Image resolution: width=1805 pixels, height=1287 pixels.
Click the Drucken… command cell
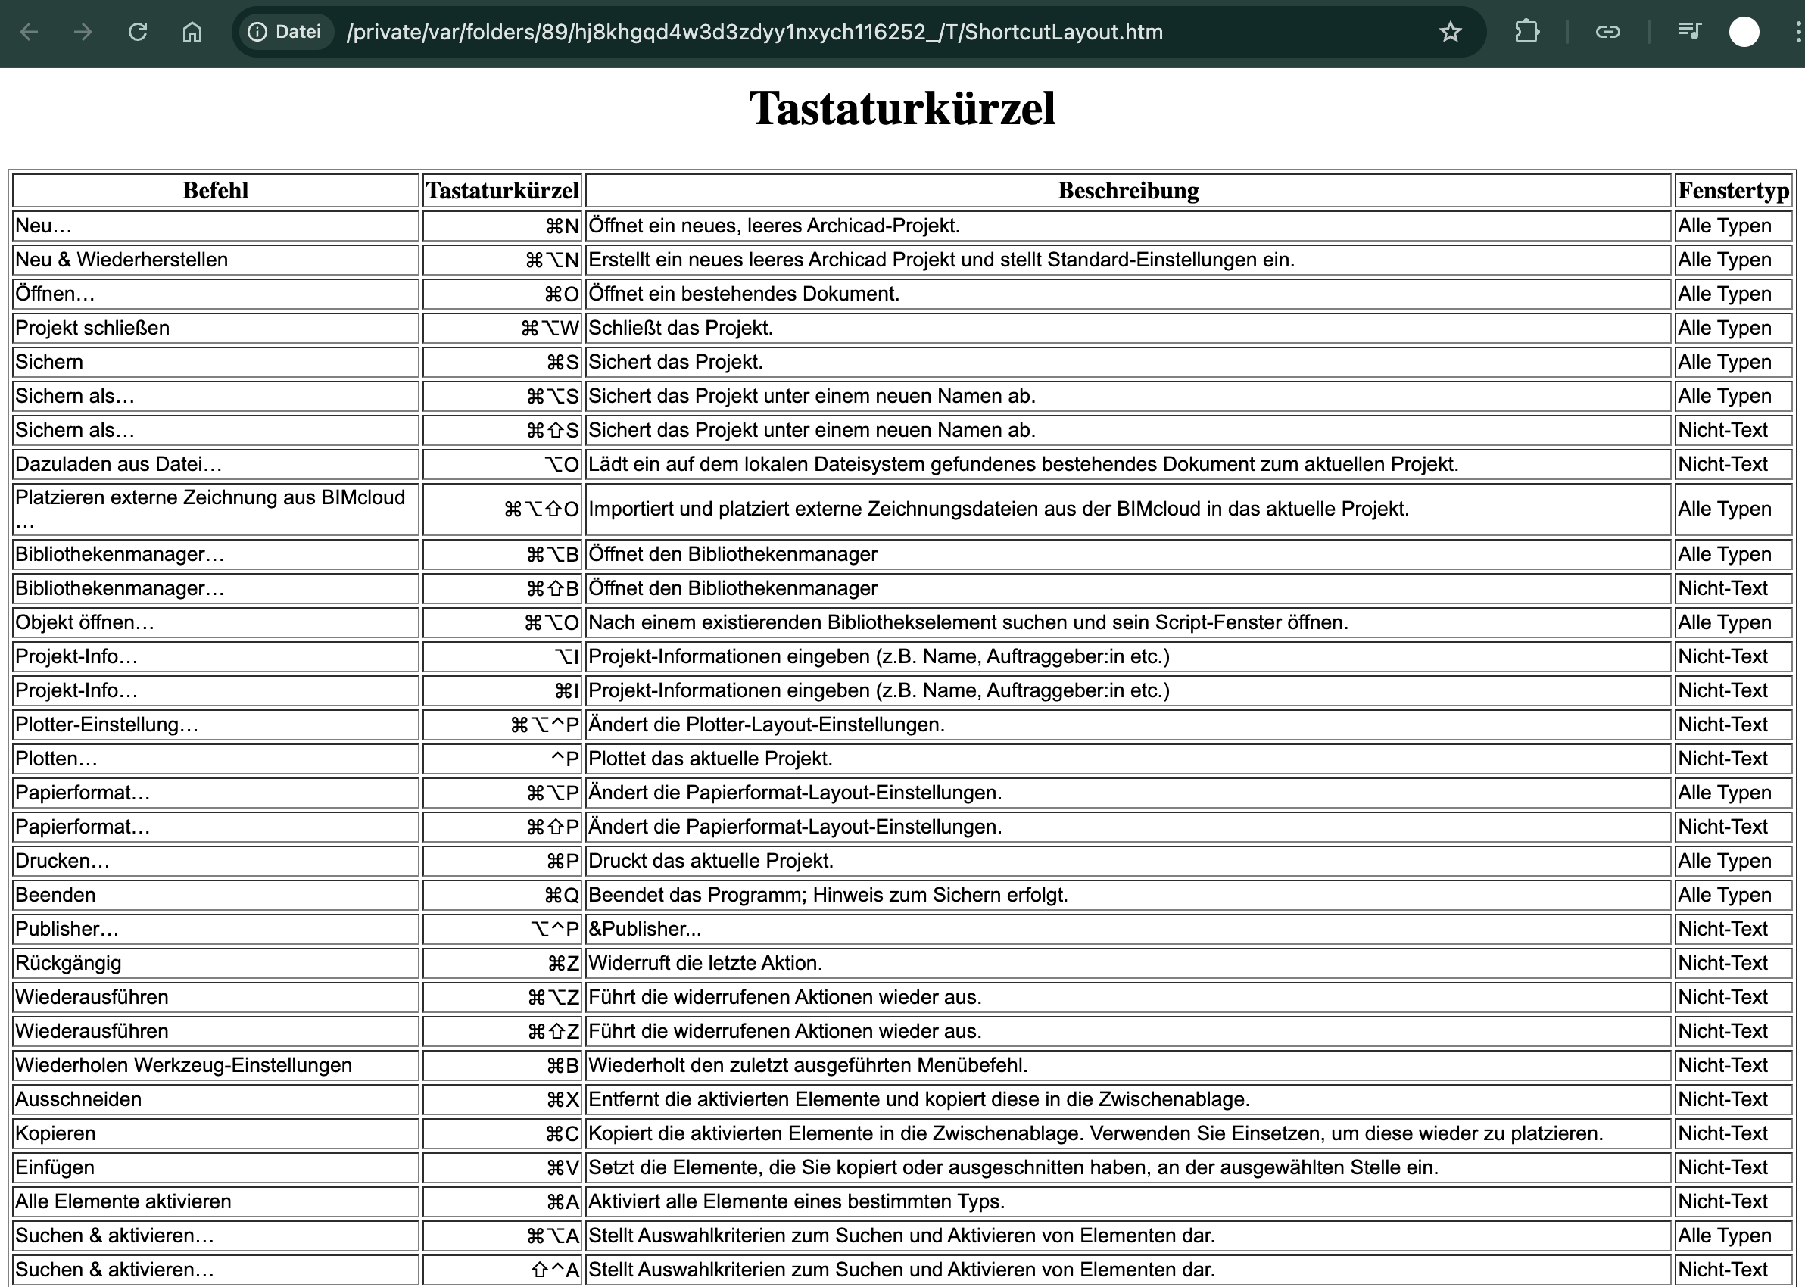coord(216,862)
